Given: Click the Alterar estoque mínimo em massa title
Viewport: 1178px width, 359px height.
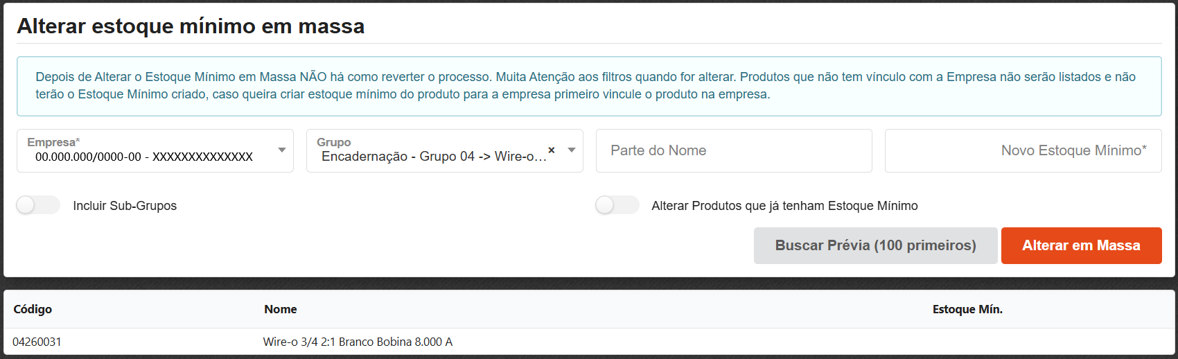Looking at the screenshot, I should click(x=191, y=26).
